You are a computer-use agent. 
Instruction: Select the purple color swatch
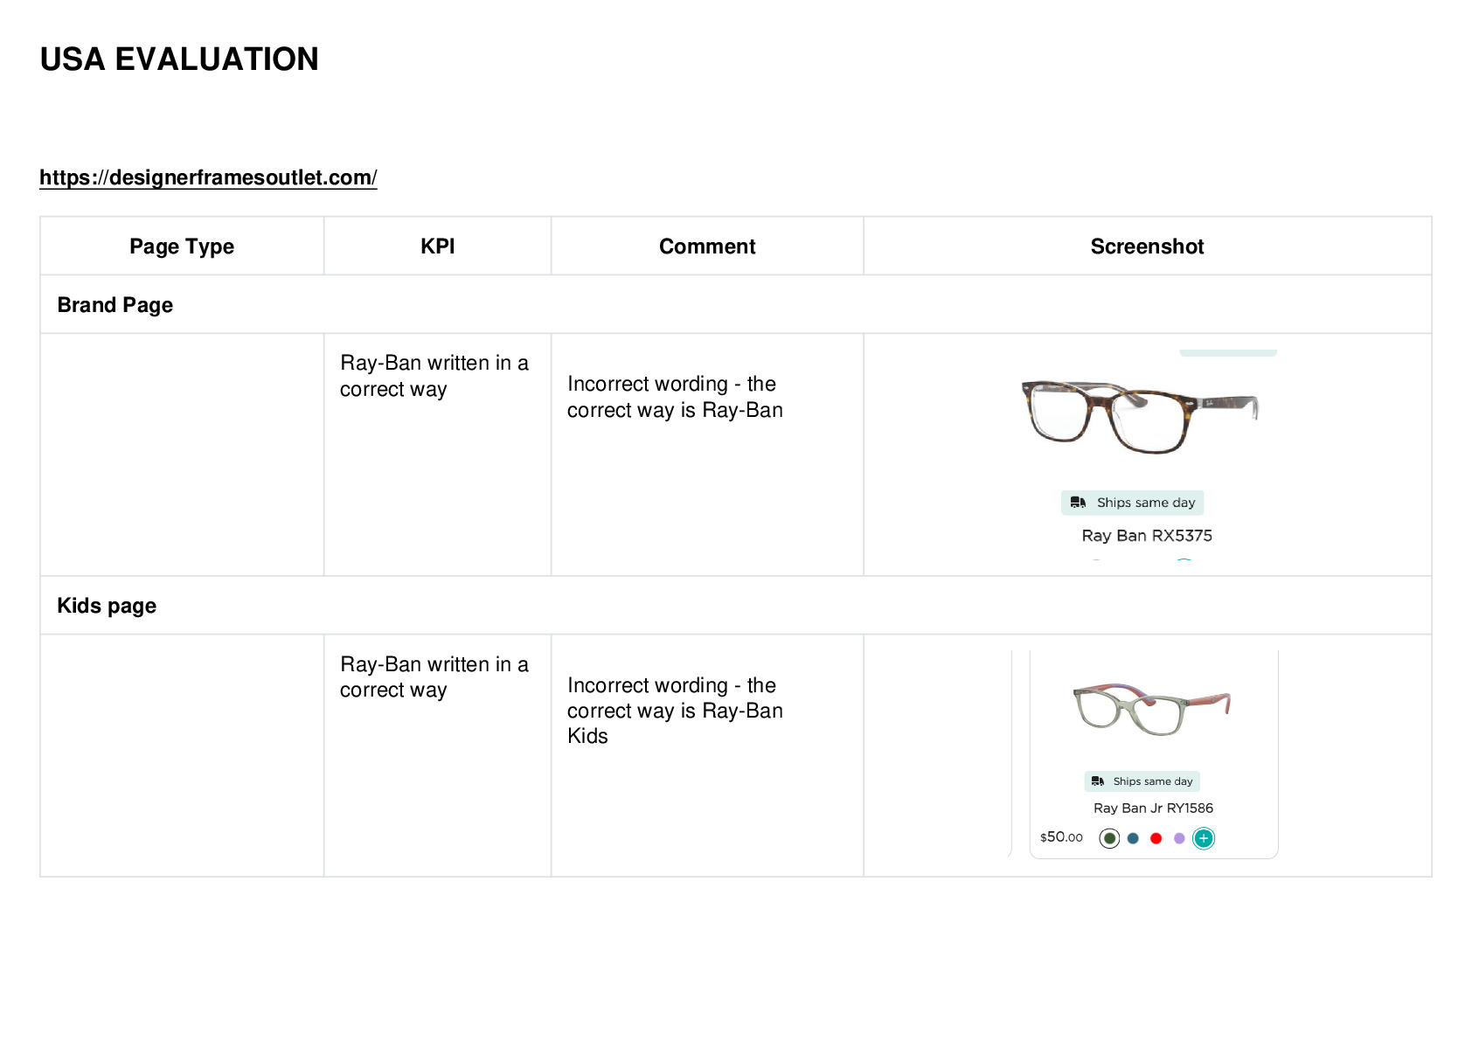1179,838
